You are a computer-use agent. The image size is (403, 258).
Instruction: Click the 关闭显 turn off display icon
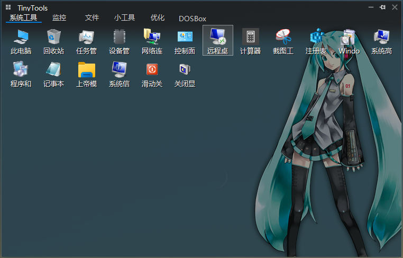(185, 73)
